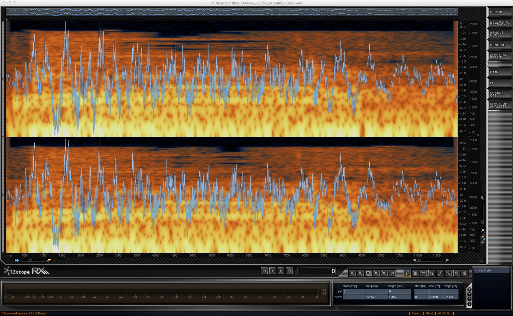This screenshot has width=513, height=316.
Task: Click the Play transport button
Action: tap(273, 271)
